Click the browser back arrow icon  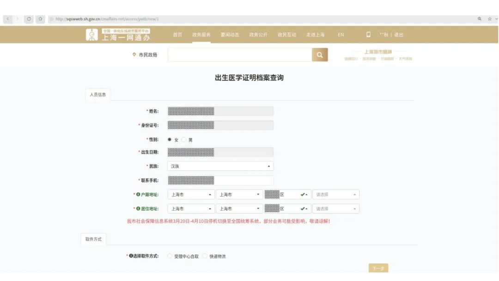tap(8, 19)
